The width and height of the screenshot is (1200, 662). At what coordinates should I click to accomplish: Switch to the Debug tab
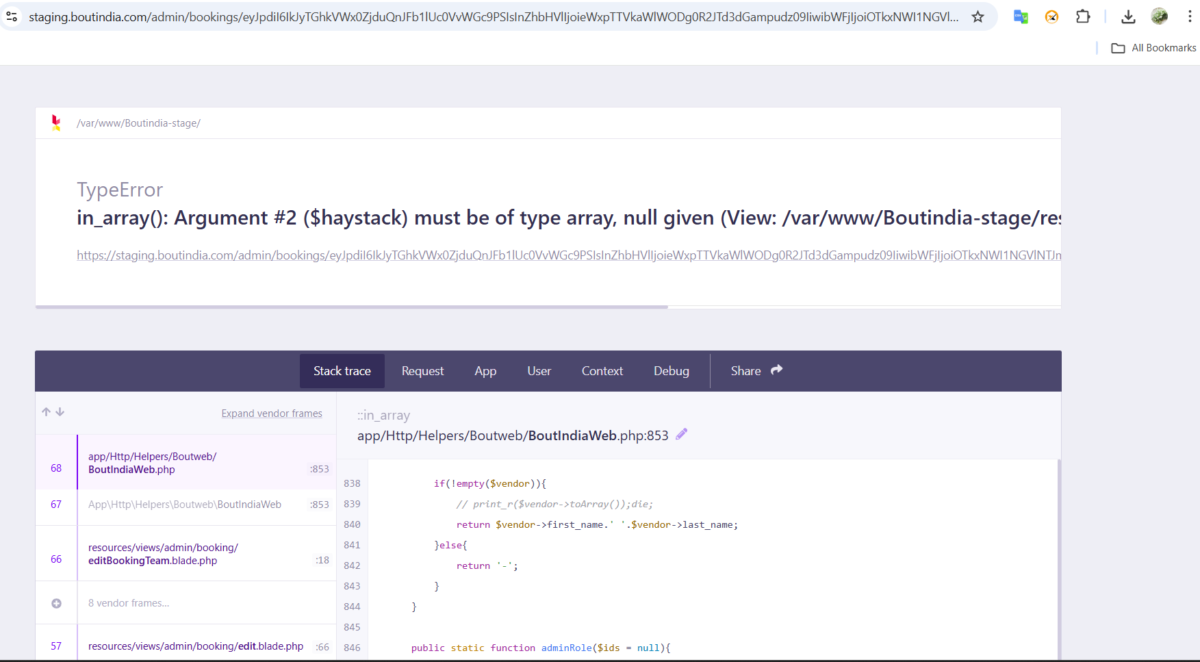tap(671, 371)
